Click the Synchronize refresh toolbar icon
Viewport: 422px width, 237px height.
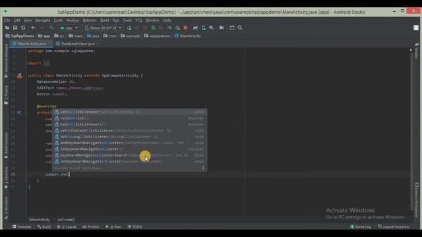[23, 28]
